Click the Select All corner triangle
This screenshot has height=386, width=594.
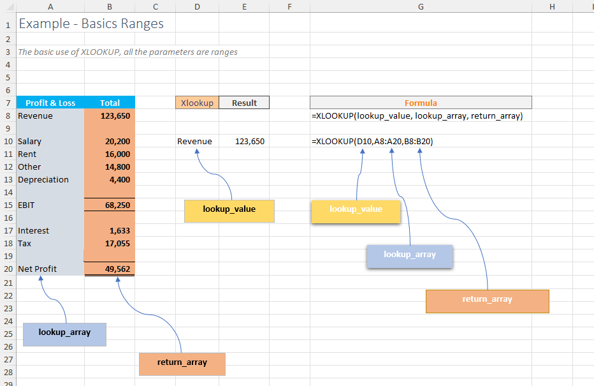tap(10, 7)
